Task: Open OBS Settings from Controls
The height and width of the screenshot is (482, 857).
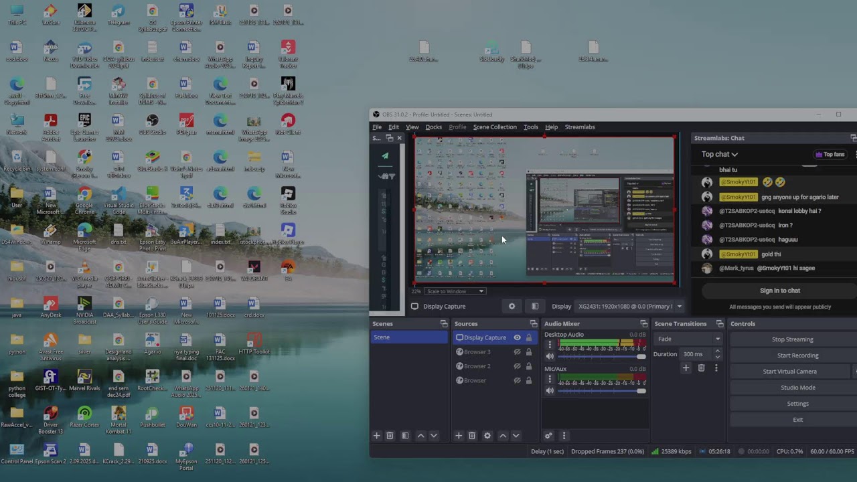Action: tap(792, 404)
